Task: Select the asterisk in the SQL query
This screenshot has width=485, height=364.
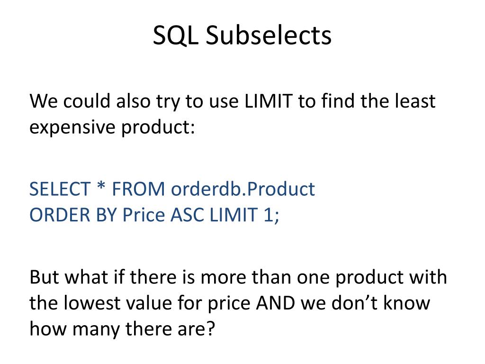Action: pos(101,187)
